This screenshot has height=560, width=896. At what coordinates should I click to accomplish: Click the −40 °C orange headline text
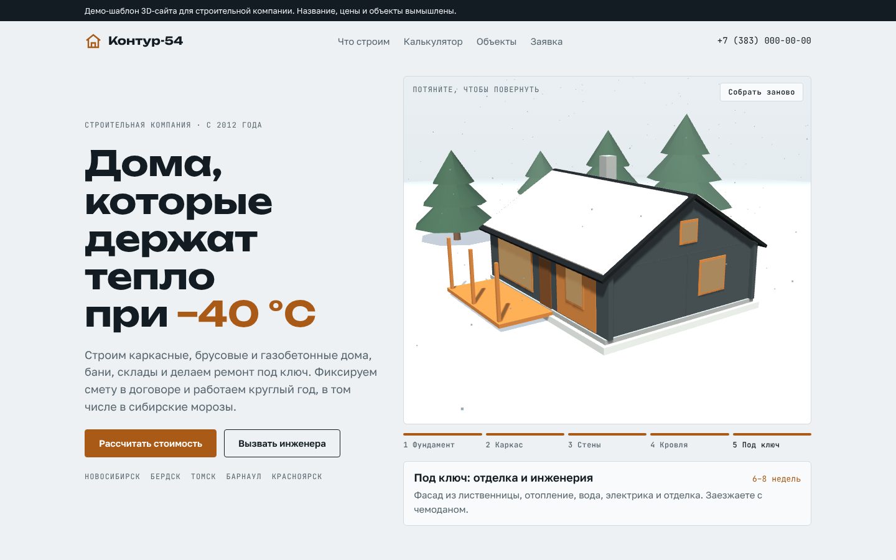[246, 314]
